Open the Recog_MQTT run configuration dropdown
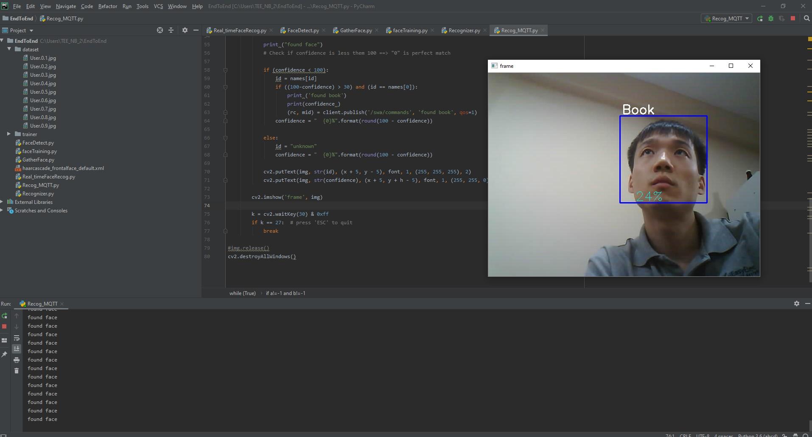The height and width of the screenshot is (437, 812). 726,18
